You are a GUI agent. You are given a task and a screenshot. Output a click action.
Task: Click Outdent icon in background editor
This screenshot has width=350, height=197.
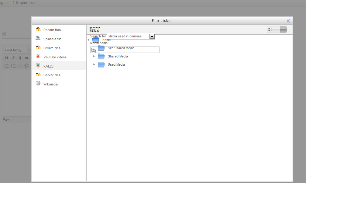(20, 66)
